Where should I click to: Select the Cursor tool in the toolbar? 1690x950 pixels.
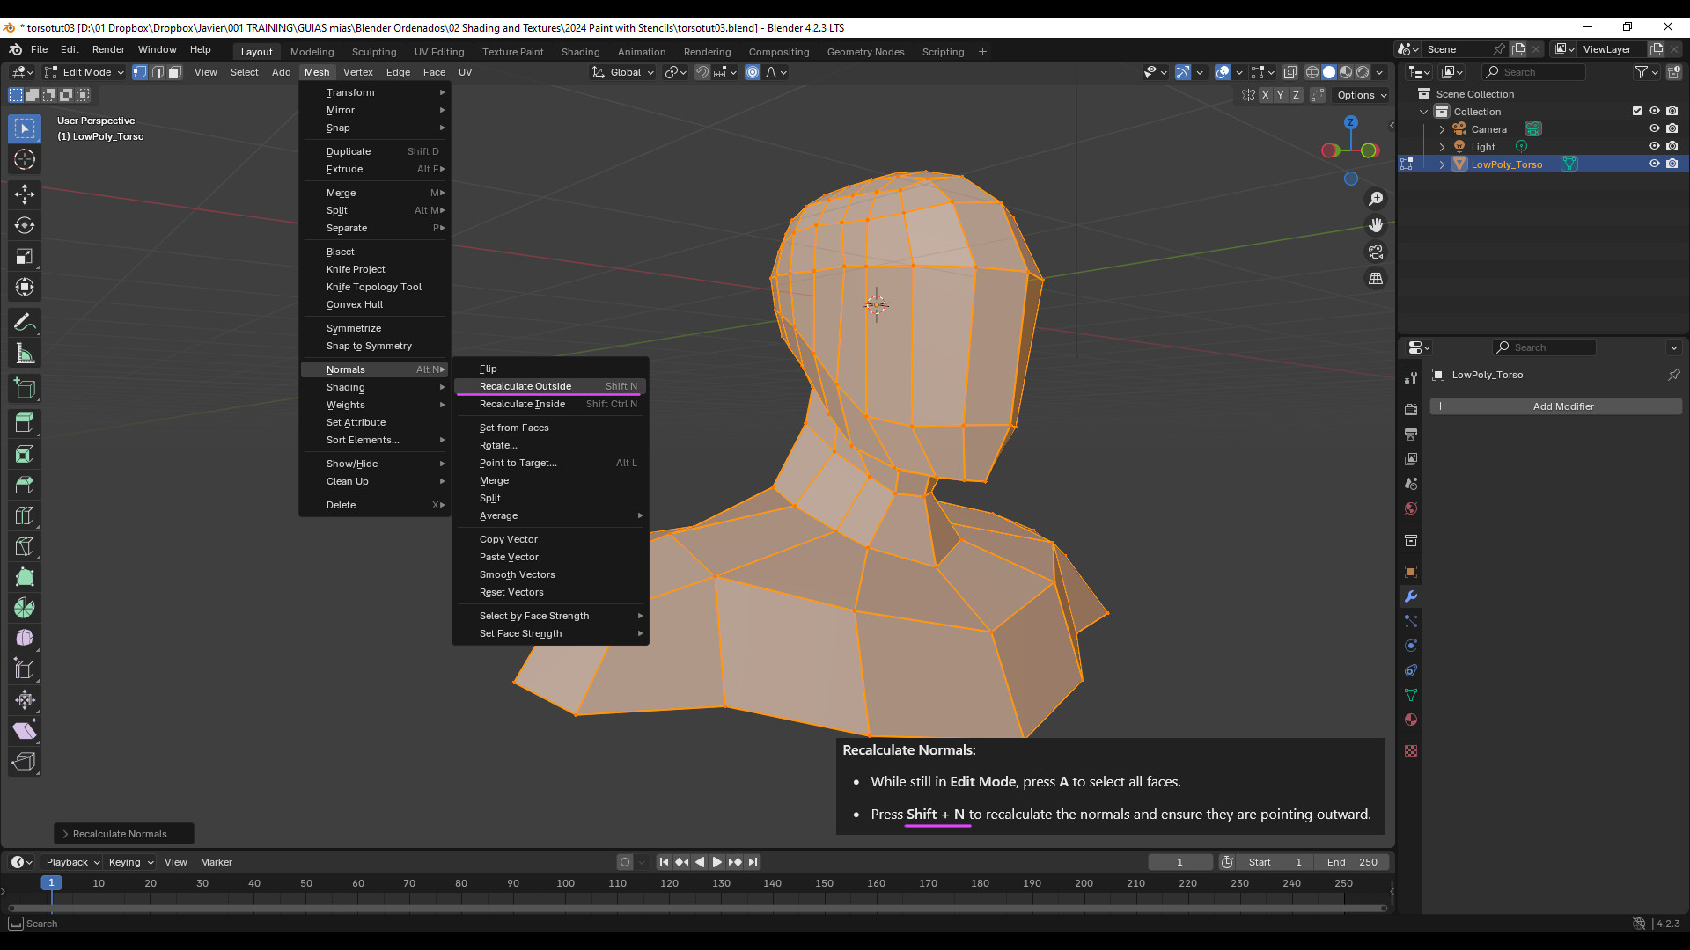point(25,159)
